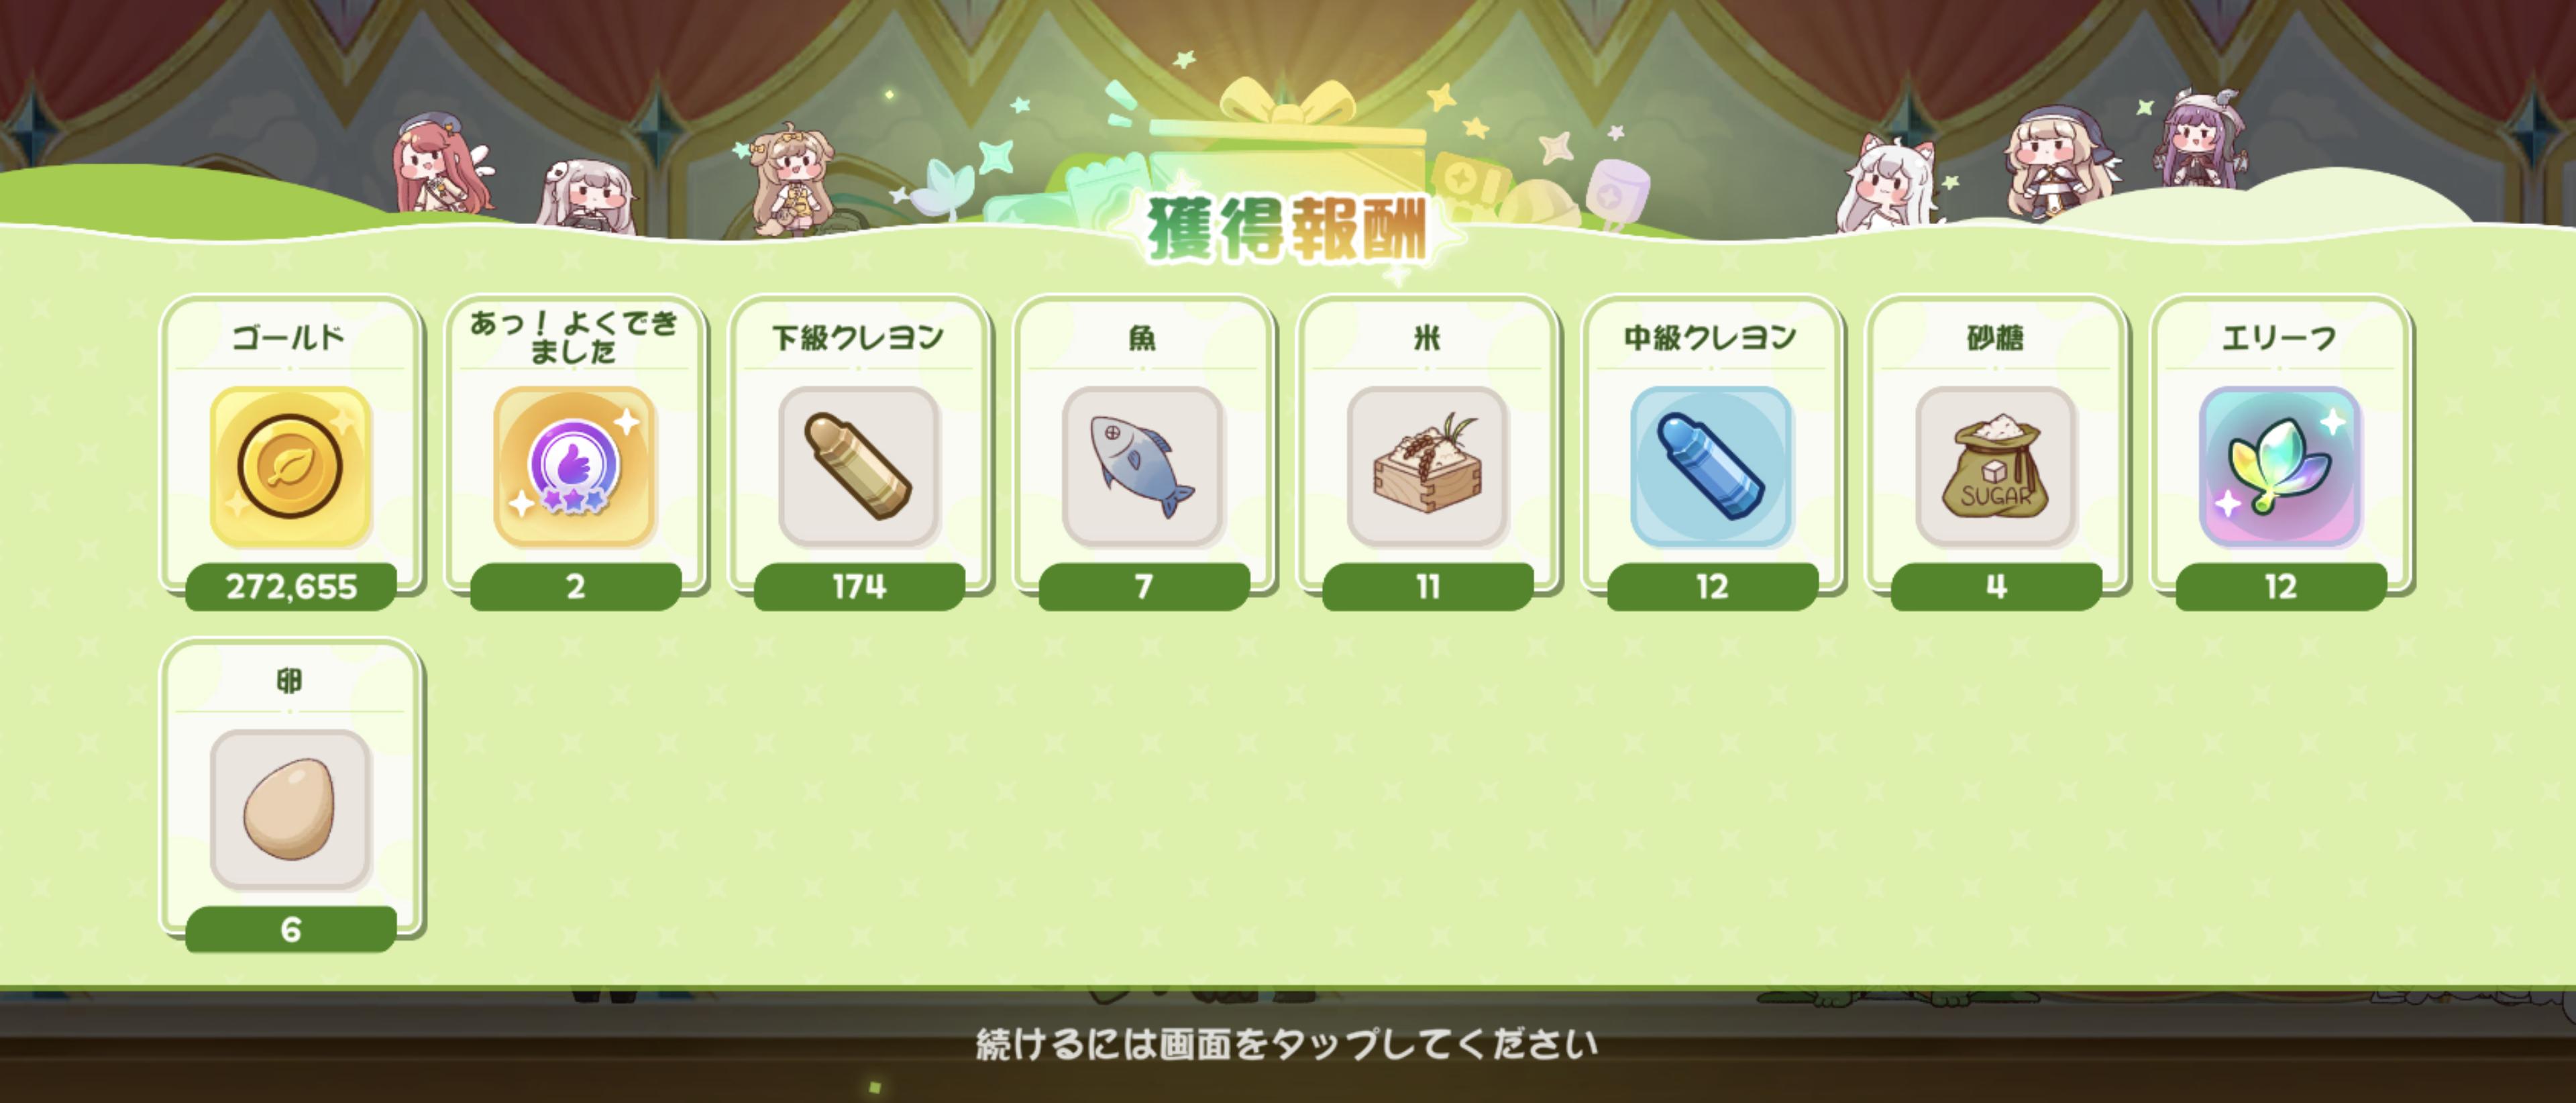Viewport: 2576px width, 1103px height.
Task: Select the purple thumbs-up badge icon
Action: (574, 466)
